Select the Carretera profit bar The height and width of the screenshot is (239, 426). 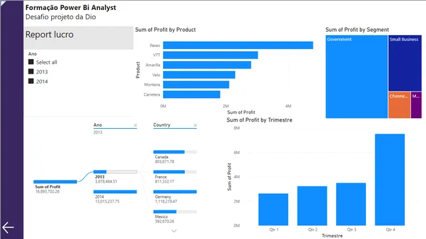pos(192,94)
